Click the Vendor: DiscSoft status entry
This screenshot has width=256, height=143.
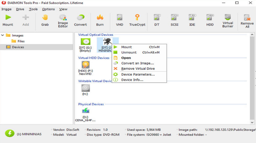coord(65,130)
